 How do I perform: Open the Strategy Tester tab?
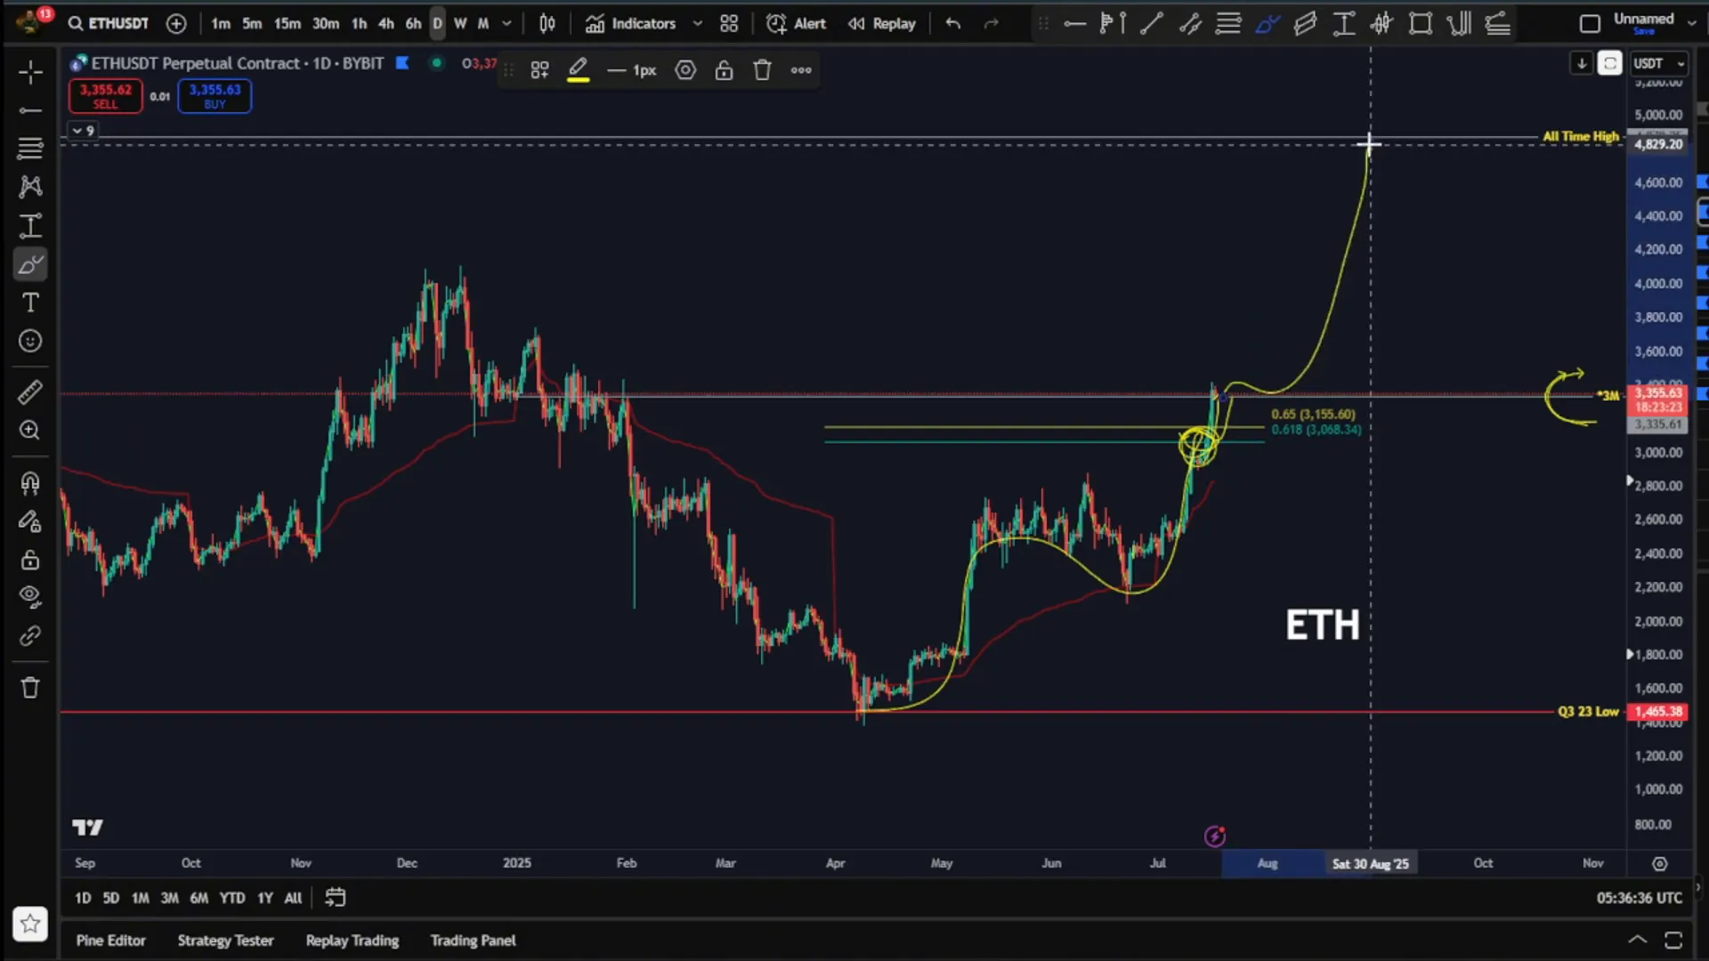pyautogui.click(x=225, y=941)
